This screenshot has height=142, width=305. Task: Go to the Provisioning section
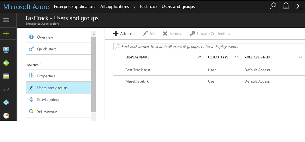[58, 99]
